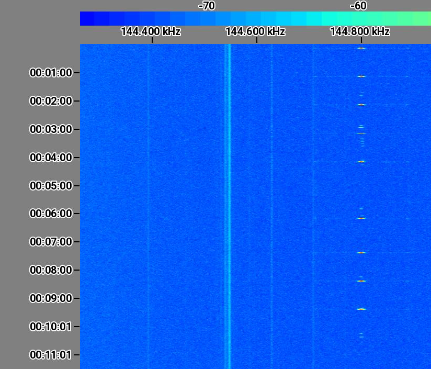Select the 00:04:00 time label
This screenshot has height=369, width=431.
[x=51, y=158]
